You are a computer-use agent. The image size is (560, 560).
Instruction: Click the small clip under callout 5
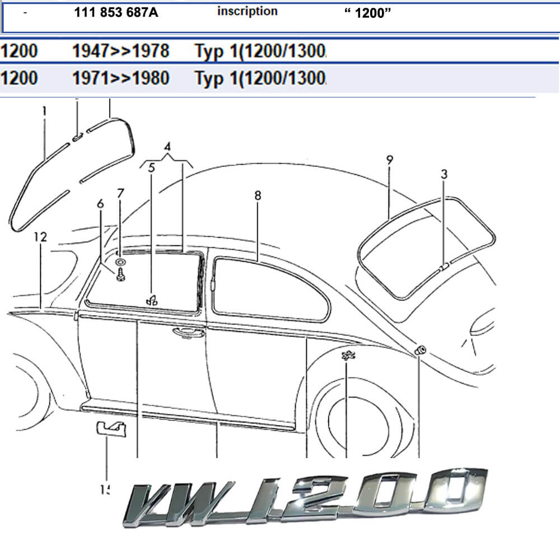point(151,301)
